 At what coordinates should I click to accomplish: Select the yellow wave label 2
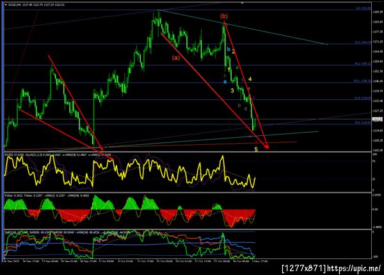click(x=234, y=51)
